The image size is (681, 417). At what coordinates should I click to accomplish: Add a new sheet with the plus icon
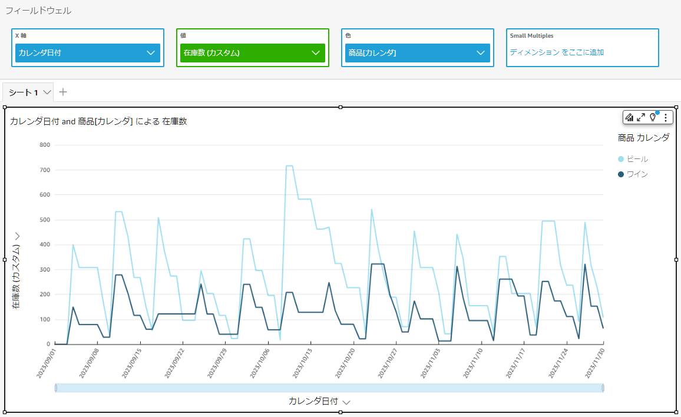tap(63, 92)
